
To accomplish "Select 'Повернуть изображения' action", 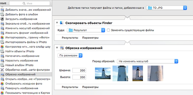I will point(22,88).
